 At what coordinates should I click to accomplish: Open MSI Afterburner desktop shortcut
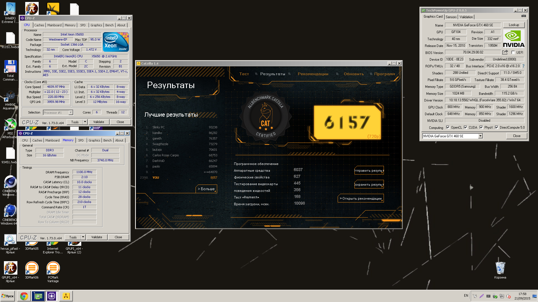[x=10, y=129]
